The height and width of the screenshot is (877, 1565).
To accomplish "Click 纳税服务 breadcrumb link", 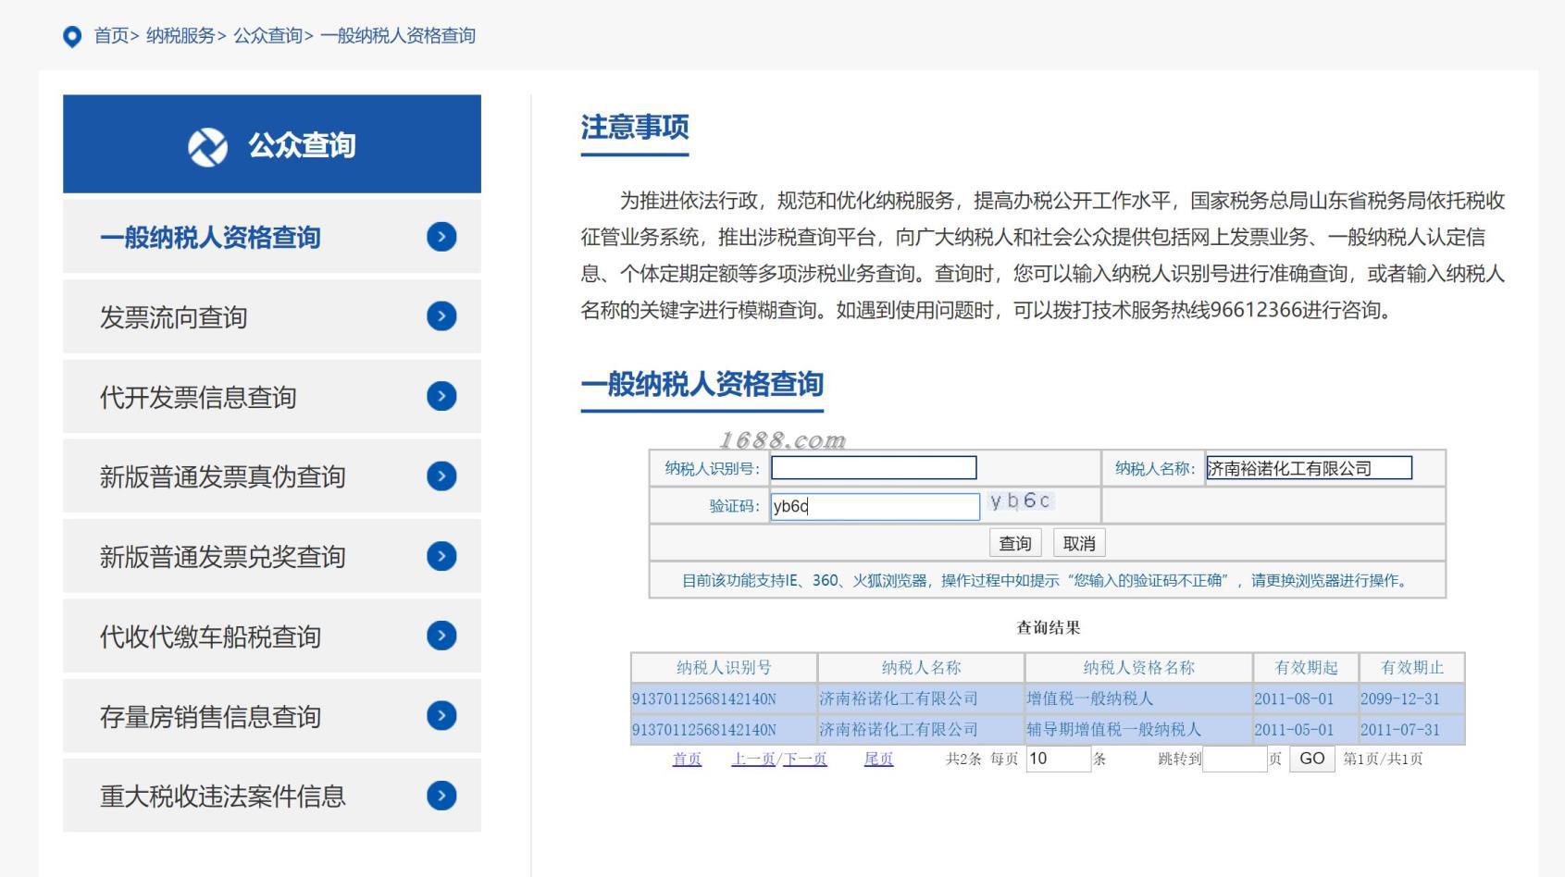I will coord(180,35).
